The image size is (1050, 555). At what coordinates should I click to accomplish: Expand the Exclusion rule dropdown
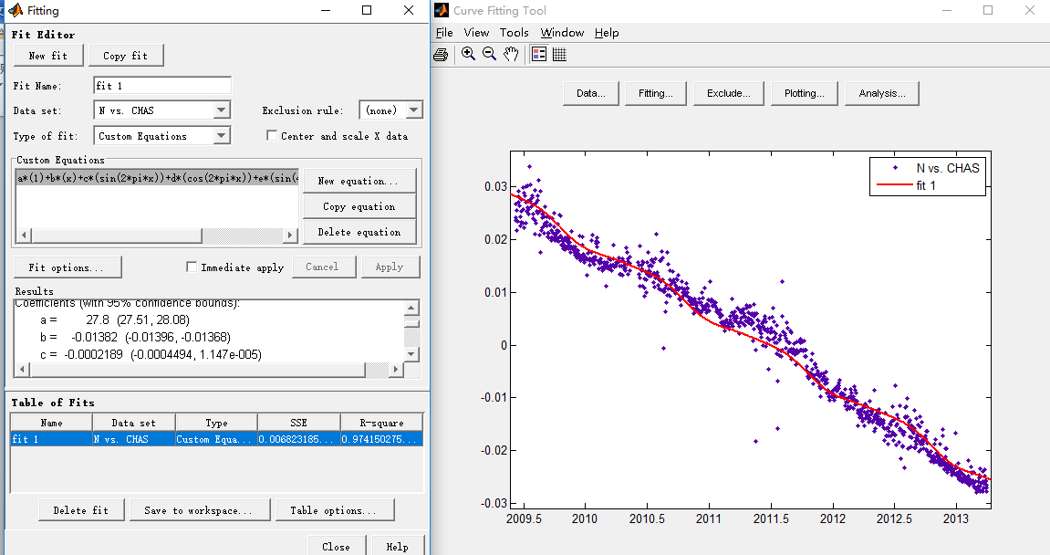(x=413, y=110)
